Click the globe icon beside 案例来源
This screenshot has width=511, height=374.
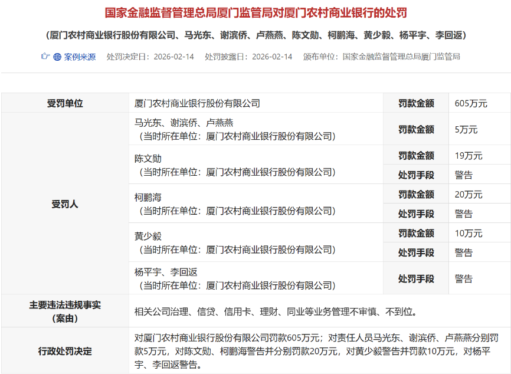coord(57,57)
